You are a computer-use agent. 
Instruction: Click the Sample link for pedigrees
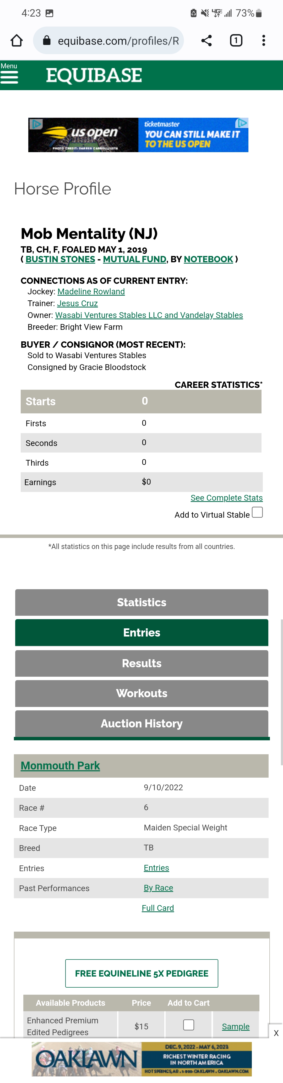click(236, 1026)
